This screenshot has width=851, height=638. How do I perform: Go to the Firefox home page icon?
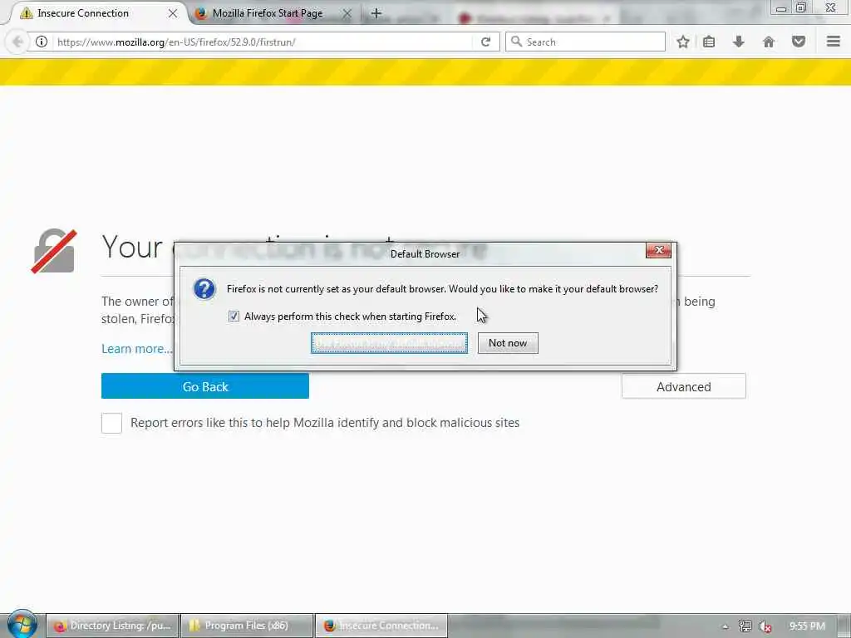769,42
